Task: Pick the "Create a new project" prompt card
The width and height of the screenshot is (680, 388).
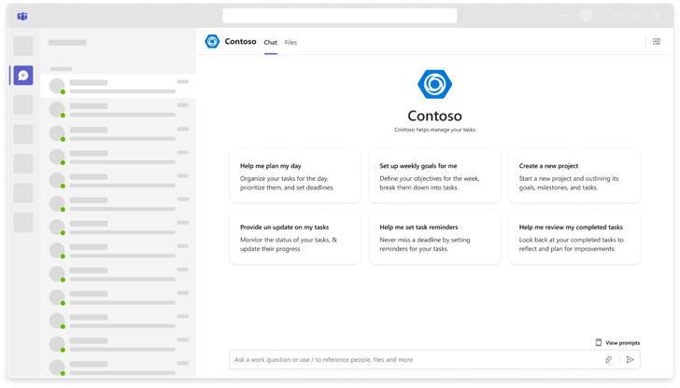Action: tap(574, 176)
